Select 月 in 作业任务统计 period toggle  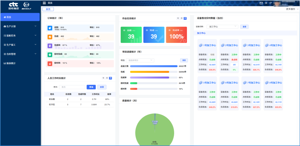(182, 18)
